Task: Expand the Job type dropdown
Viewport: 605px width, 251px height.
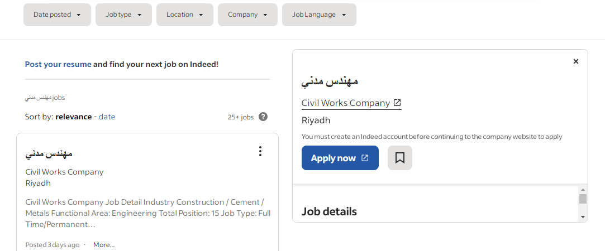Action: point(123,15)
